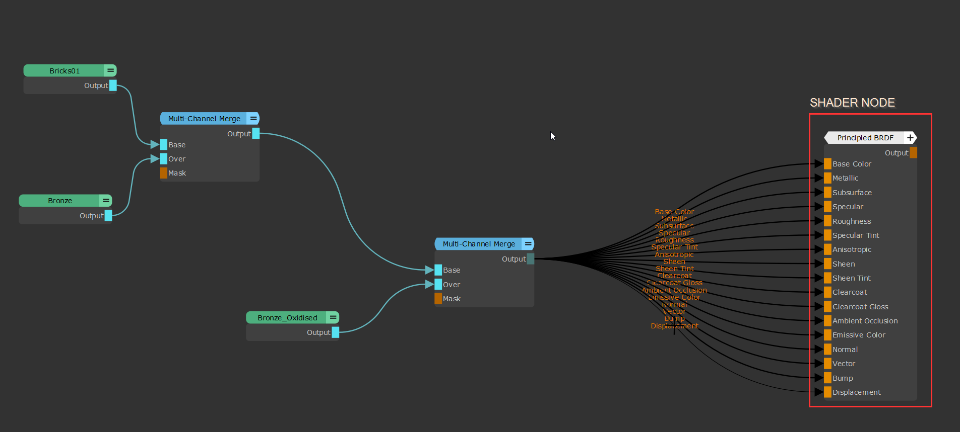Click the Roughness input port on shader node
The height and width of the screenshot is (432, 960).
(827, 221)
